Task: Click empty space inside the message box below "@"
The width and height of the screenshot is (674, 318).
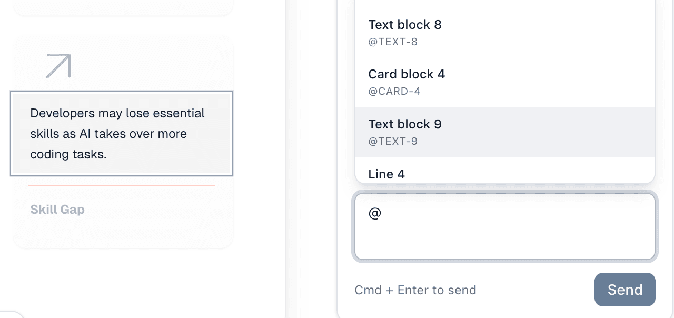Action: [504, 243]
